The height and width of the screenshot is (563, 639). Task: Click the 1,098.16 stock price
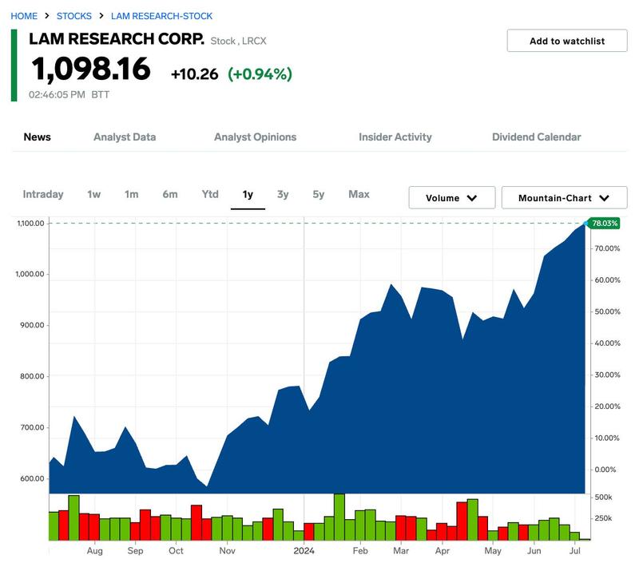tap(91, 69)
